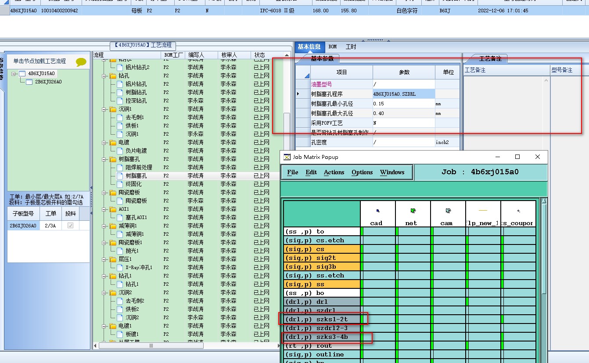
Task: Select the (drl,p) szks1-2t layer row
Action: [322, 319]
